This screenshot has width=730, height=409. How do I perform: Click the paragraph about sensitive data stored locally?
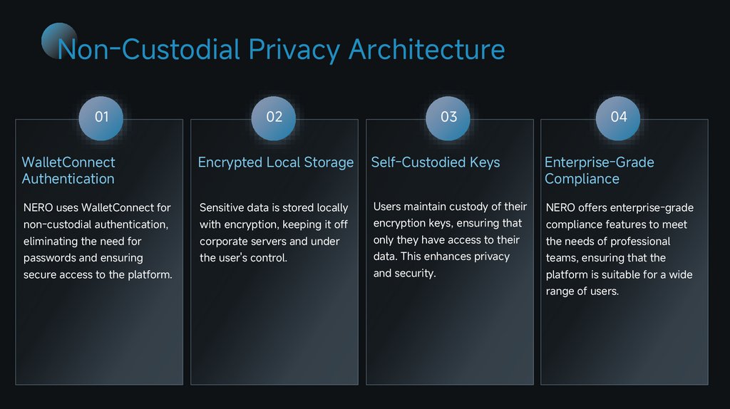(274, 232)
